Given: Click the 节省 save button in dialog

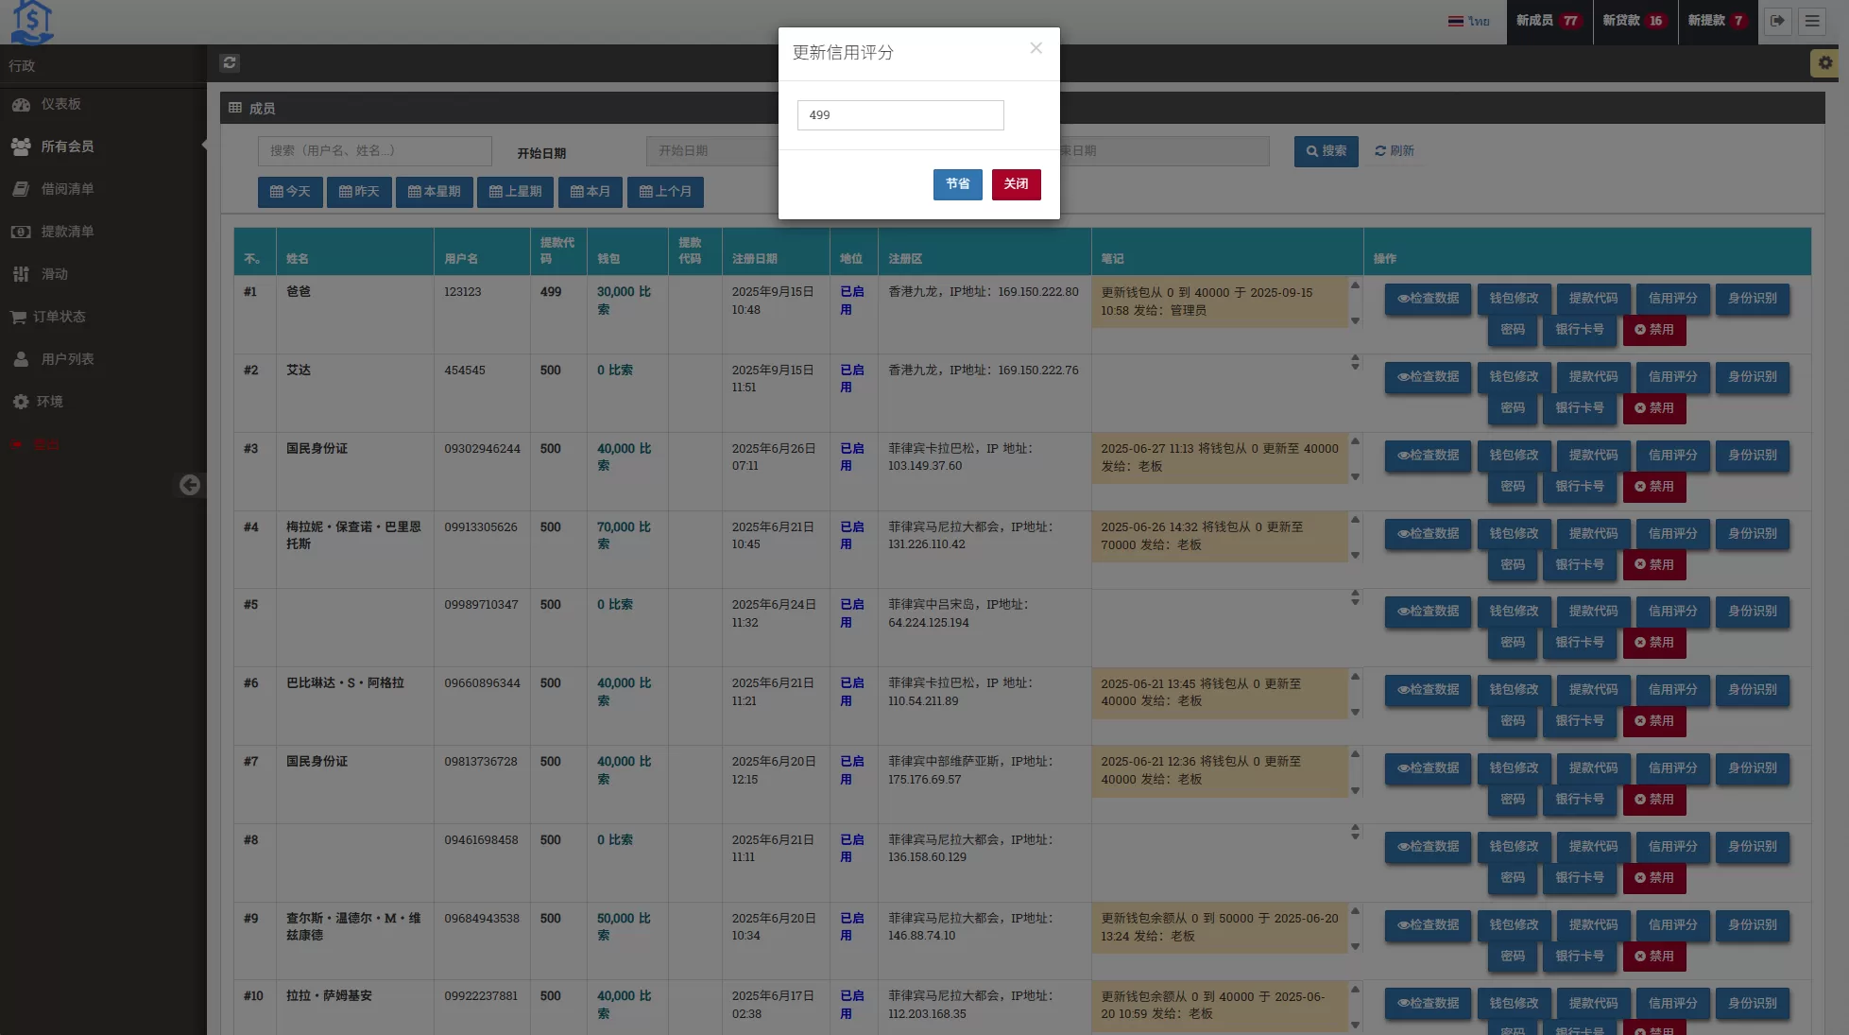Looking at the screenshot, I should [x=957, y=184].
